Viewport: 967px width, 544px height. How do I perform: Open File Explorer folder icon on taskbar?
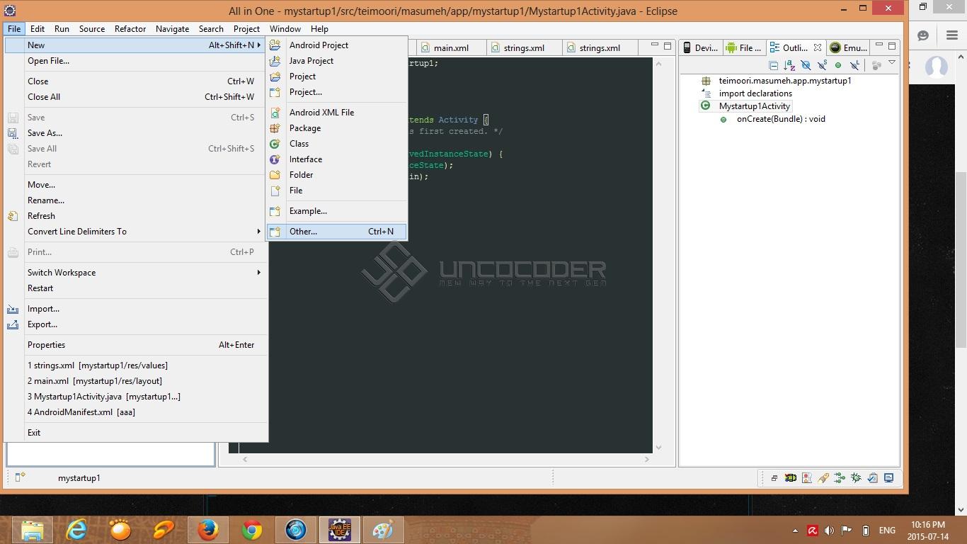(33, 530)
